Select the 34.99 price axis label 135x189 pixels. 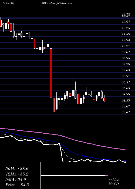click(x=126, y=94)
